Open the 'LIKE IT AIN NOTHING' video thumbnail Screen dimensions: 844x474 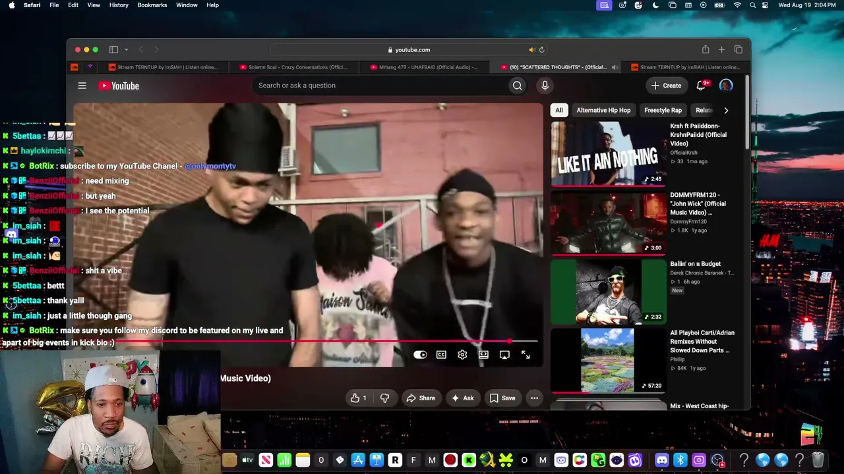[x=609, y=153]
